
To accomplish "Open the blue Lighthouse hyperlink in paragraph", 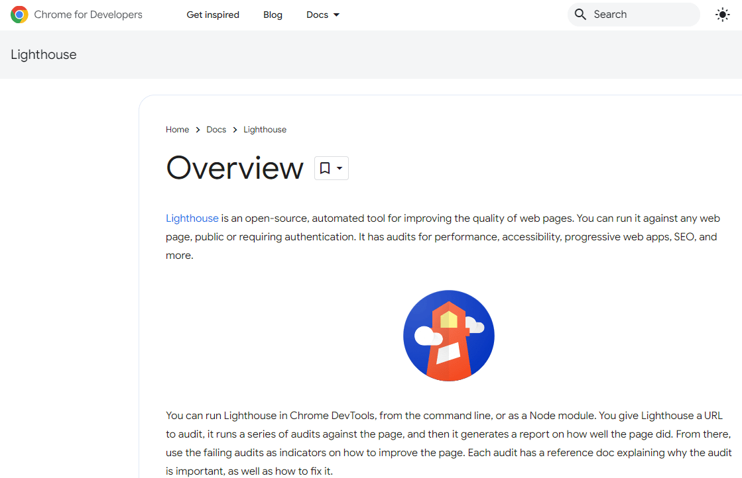I will click(192, 218).
